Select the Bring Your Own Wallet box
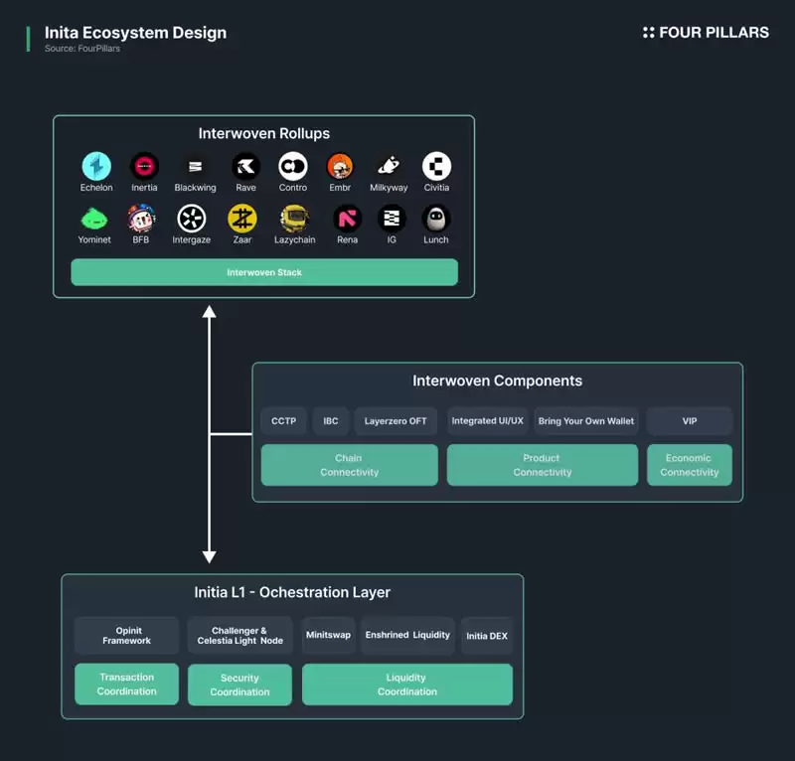This screenshot has height=761, width=795. tap(585, 421)
